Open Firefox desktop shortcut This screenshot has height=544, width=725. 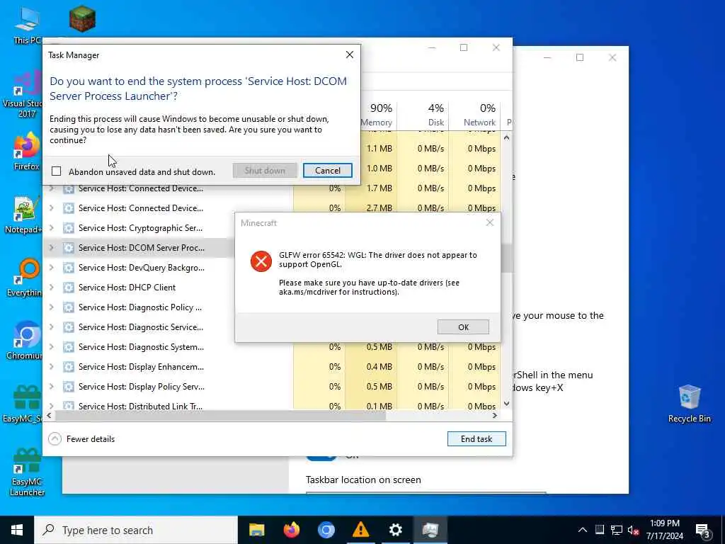26,152
